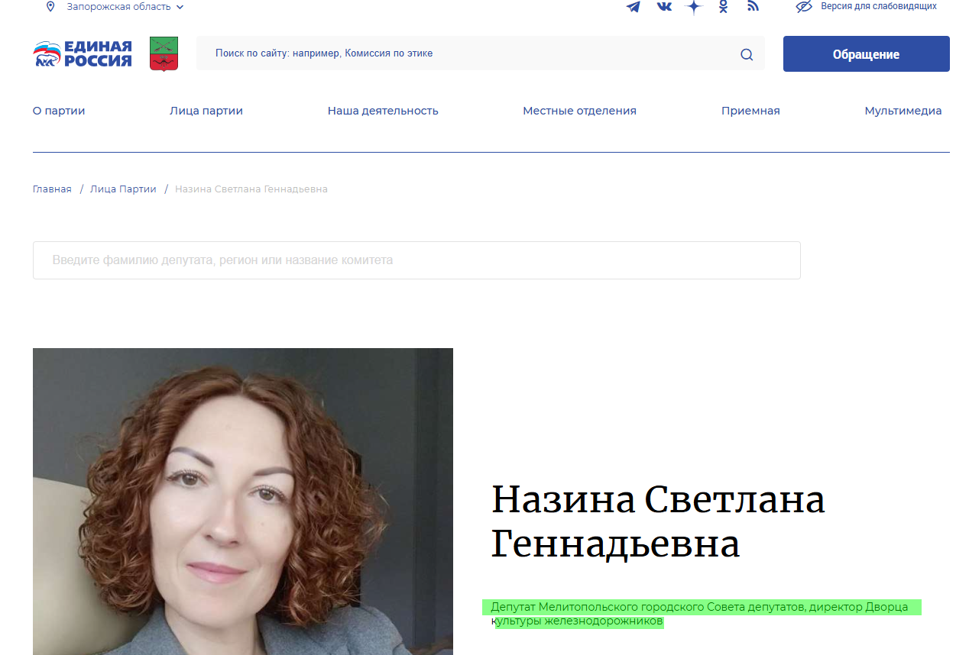Expand the region chevron arrow
The width and height of the screenshot is (969, 655).
[x=180, y=6]
